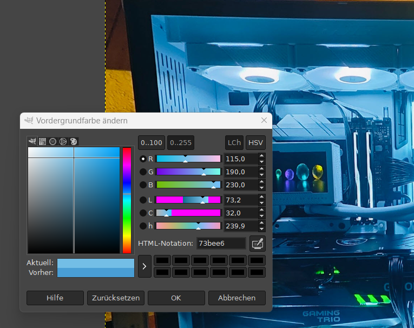The image size is (414, 328).
Task: Decrease the L value with down arrow
Action: tap(261, 203)
